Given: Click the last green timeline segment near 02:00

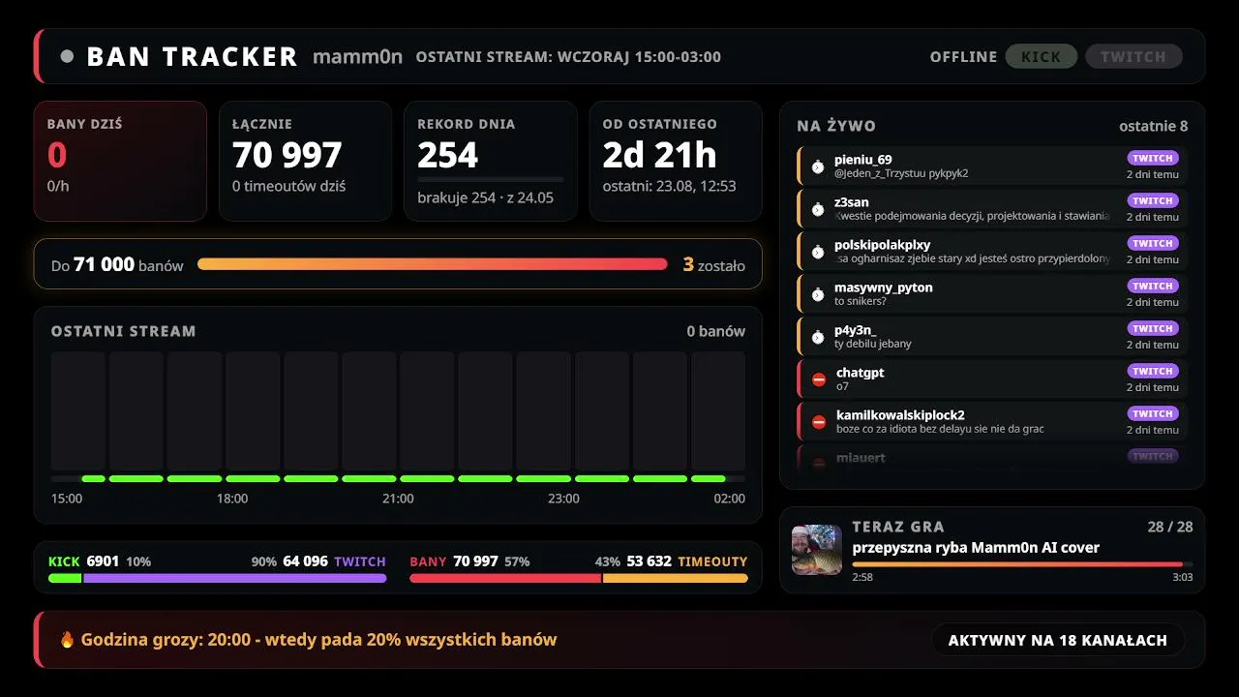Looking at the screenshot, I should click(709, 478).
